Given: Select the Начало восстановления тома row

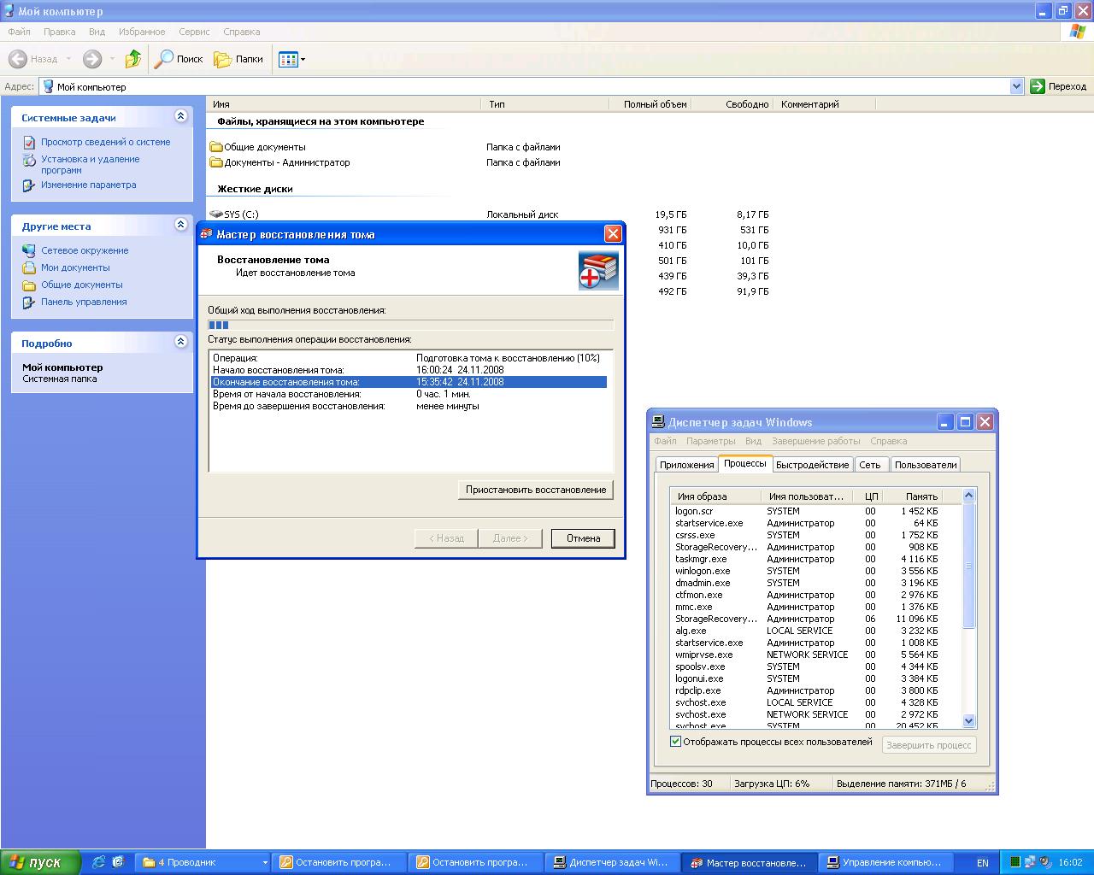Looking at the screenshot, I should (x=409, y=370).
